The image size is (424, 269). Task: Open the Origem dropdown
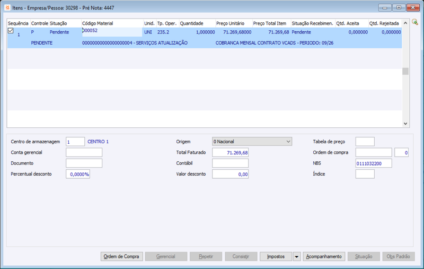(252, 142)
